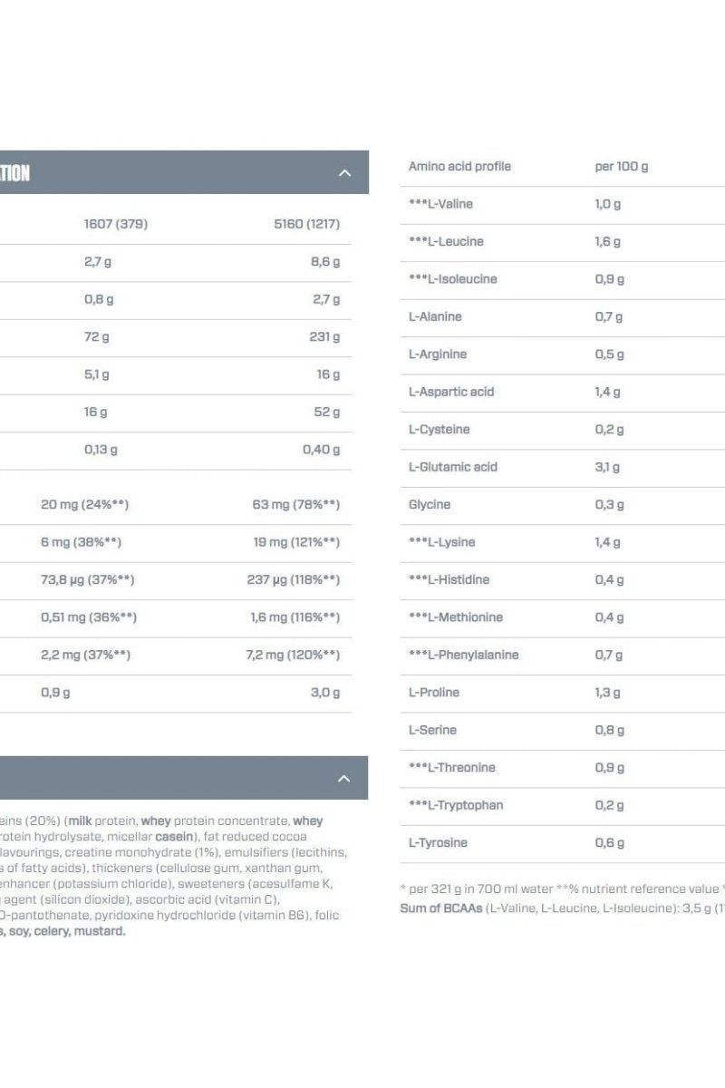Select the L-Tryptophan row entry
The height and width of the screenshot is (1088, 725).
point(457,805)
